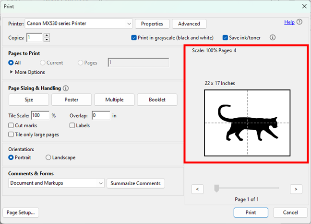Viewport: 311px width, 224px height.
Task: Decrease copies with the down arrow
Action: (x=47, y=40)
